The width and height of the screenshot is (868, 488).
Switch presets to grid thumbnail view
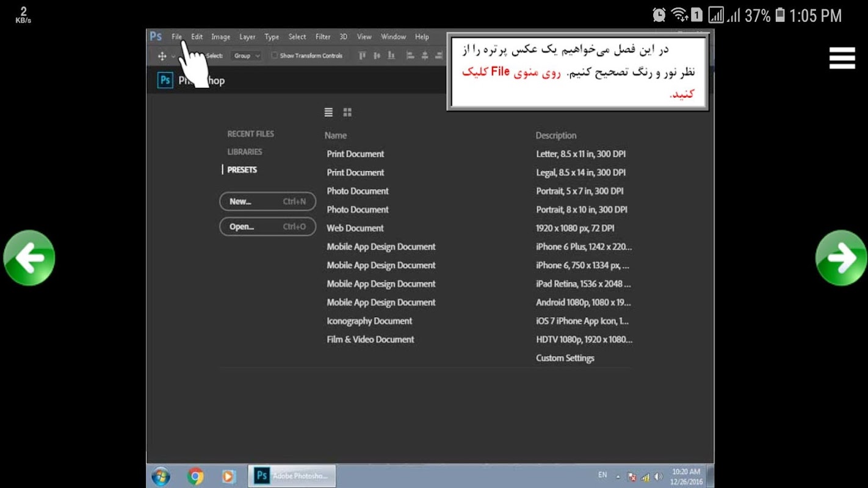point(347,112)
